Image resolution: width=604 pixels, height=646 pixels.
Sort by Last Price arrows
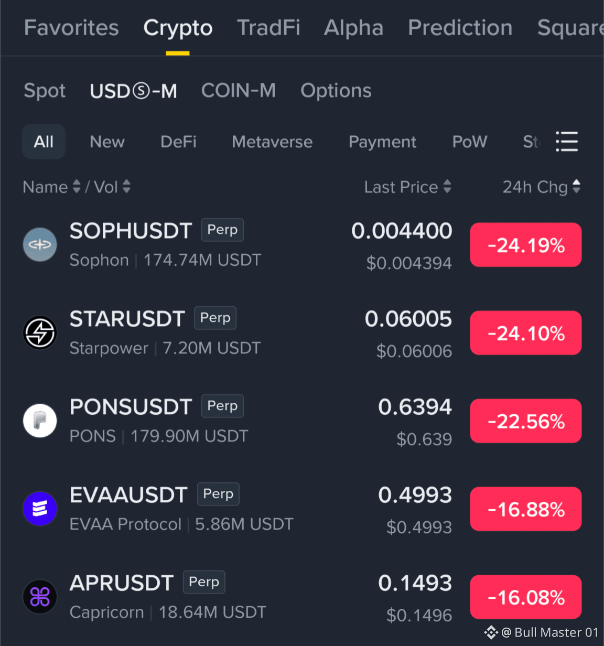coord(447,187)
